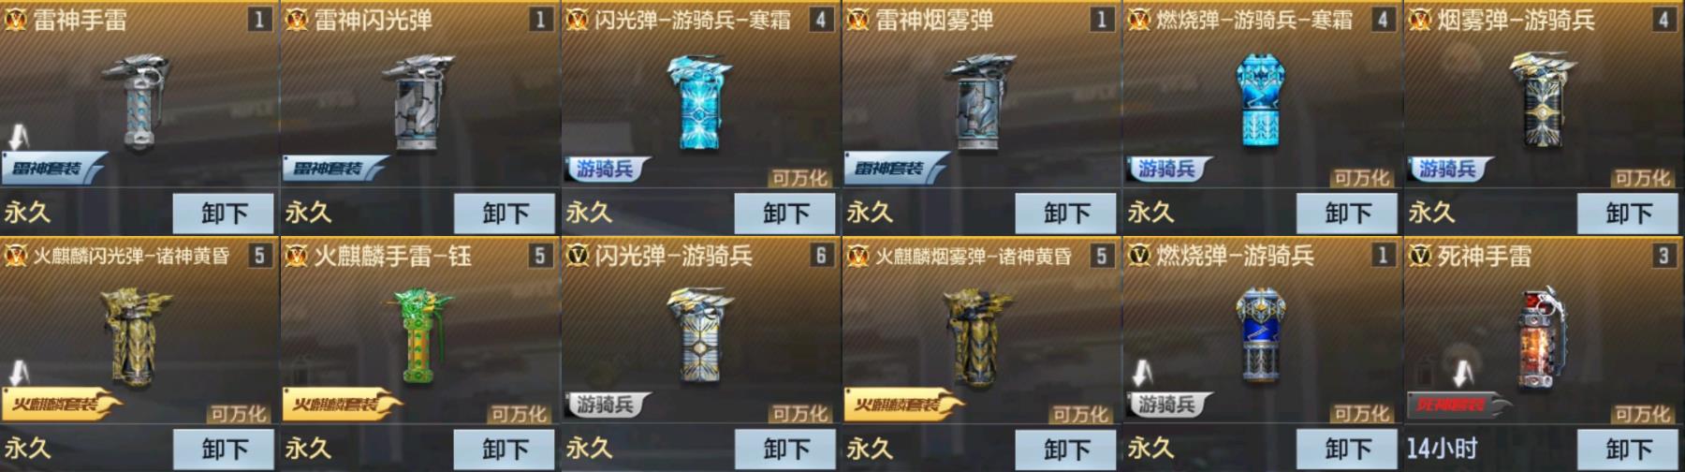
Task: Click 卸下 under 死神手雷 with 14小时
Action: pos(1627,450)
